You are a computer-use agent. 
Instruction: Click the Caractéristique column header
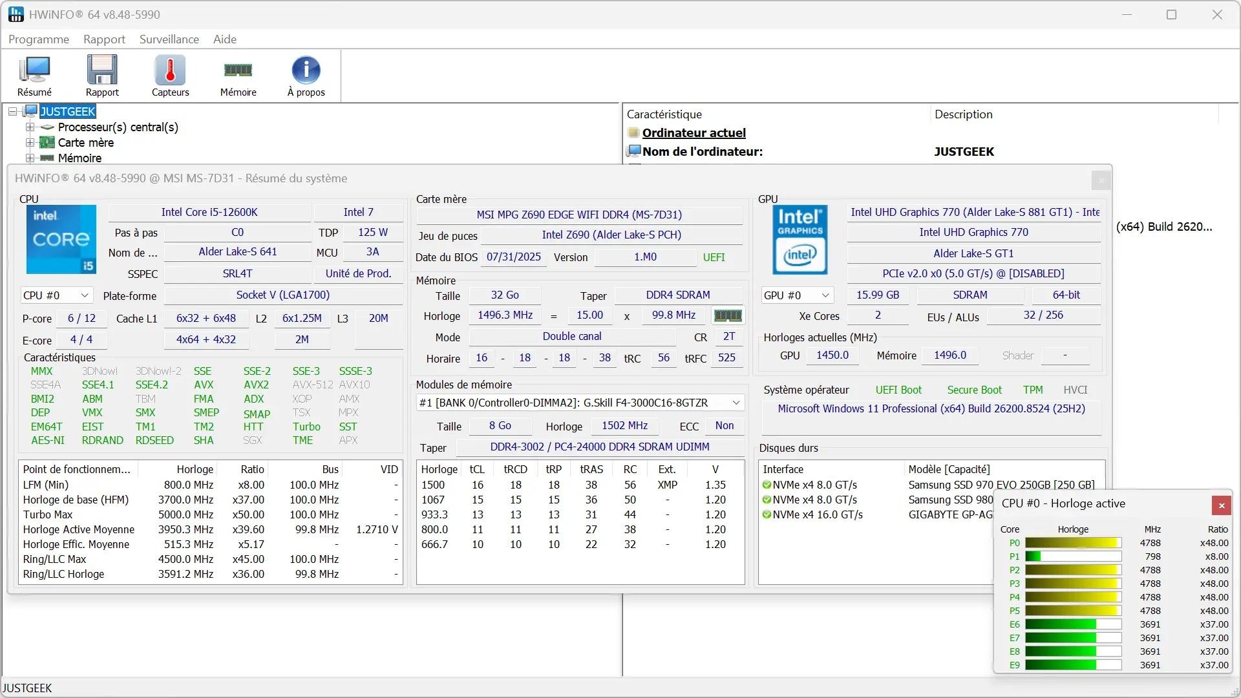776,114
